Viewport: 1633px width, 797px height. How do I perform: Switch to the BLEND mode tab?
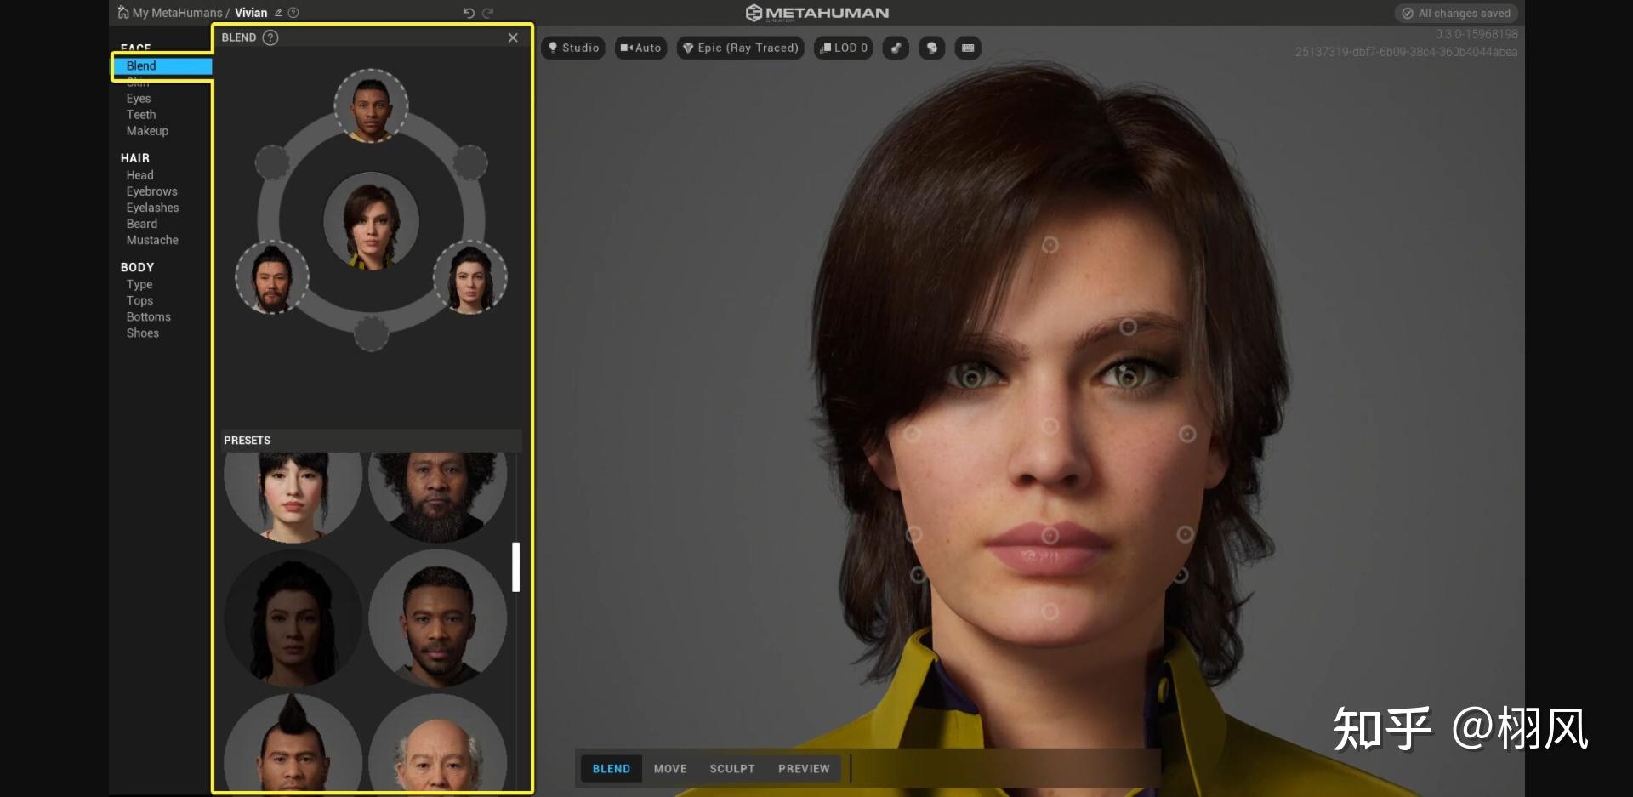tap(612, 769)
